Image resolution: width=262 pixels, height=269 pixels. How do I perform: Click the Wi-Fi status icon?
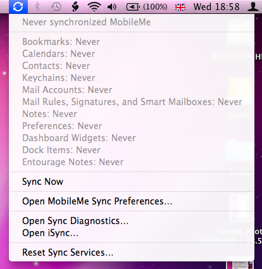pyautogui.click(x=94, y=7)
